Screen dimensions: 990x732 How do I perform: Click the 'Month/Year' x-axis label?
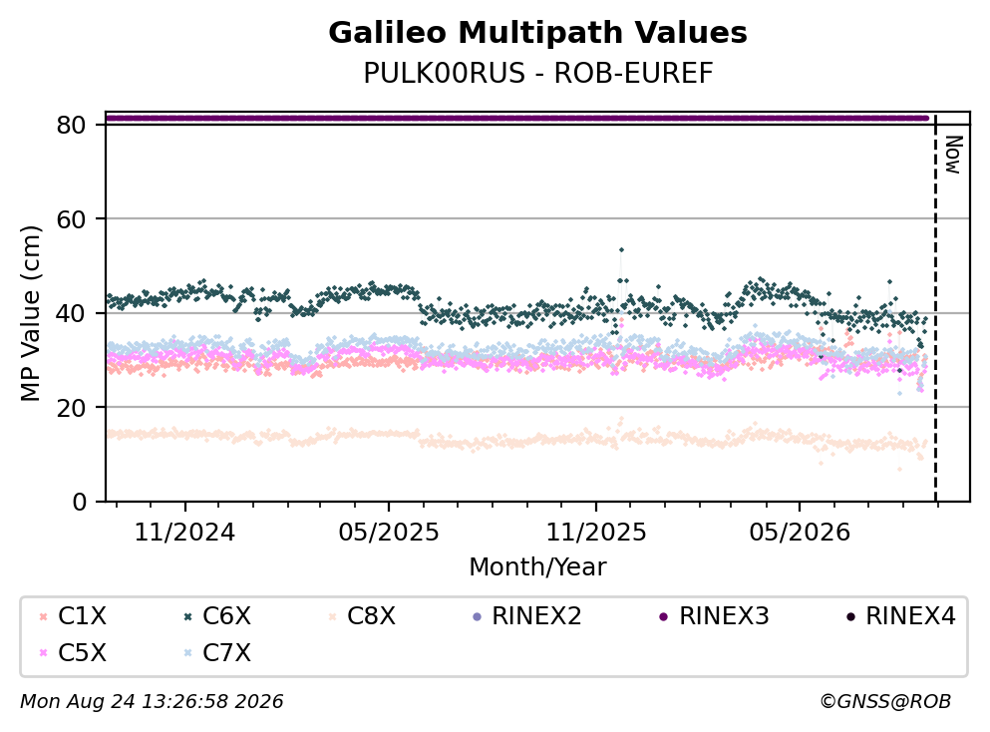point(538,567)
